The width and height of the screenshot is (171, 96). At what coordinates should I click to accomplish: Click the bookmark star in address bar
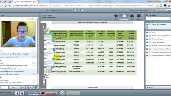pyautogui.click(x=157, y=6)
